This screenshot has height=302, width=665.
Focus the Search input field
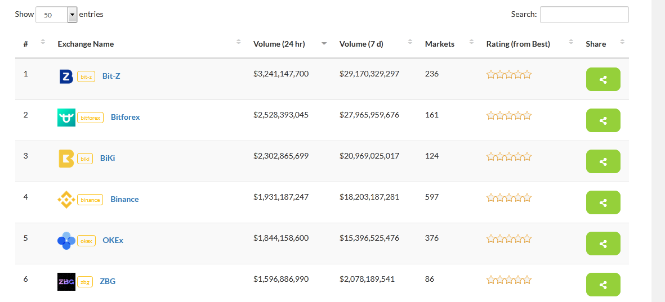pyautogui.click(x=584, y=15)
